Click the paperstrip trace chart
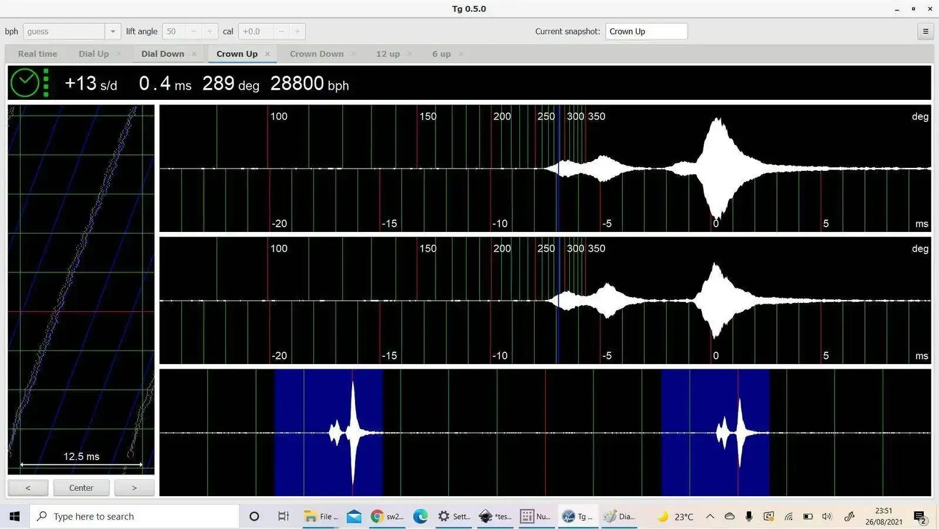This screenshot has height=529, width=939. coord(81,289)
